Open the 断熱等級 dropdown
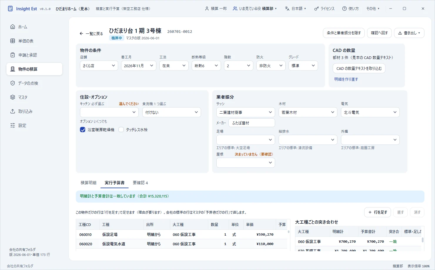Screen dimensions: 435x270 coord(206,66)
